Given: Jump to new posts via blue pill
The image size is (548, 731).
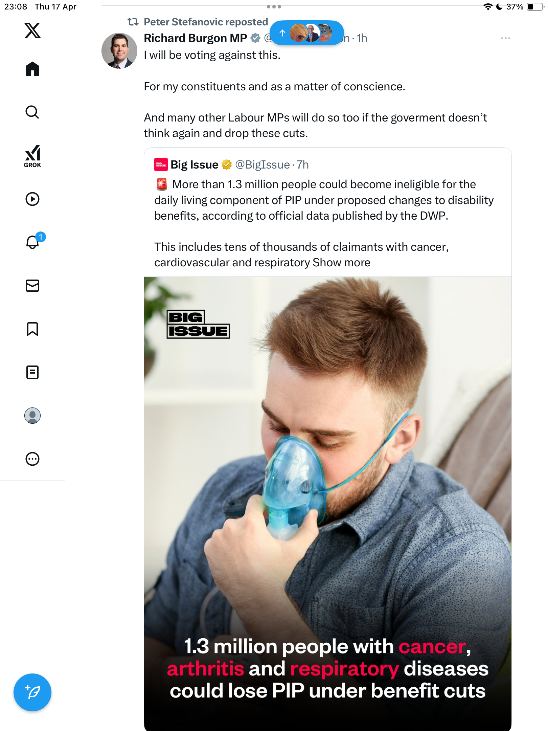Looking at the screenshot, I should point(307,33).
